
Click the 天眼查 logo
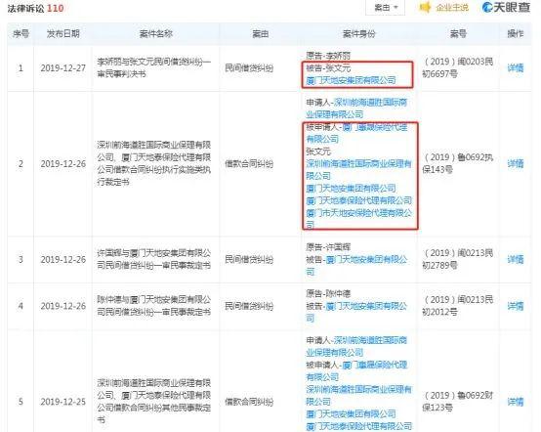tap(506, 7)
